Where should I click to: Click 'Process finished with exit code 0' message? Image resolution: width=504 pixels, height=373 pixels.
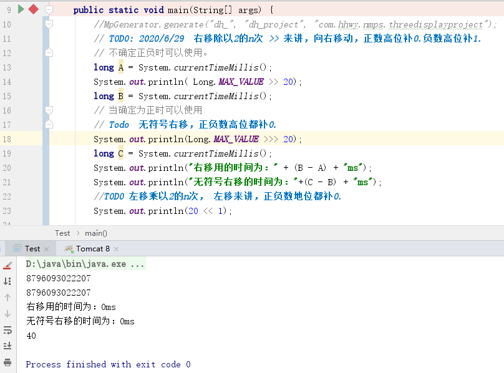tap(109, 364)
